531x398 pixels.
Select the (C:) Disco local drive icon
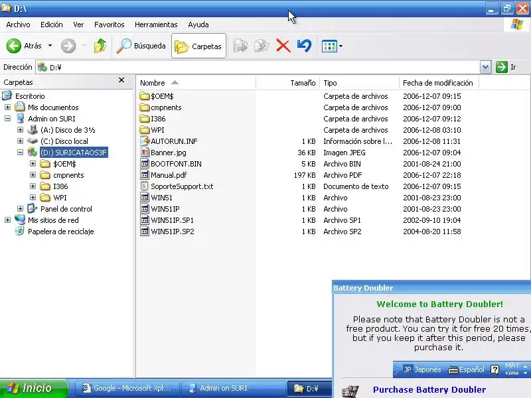coord(33,141)
